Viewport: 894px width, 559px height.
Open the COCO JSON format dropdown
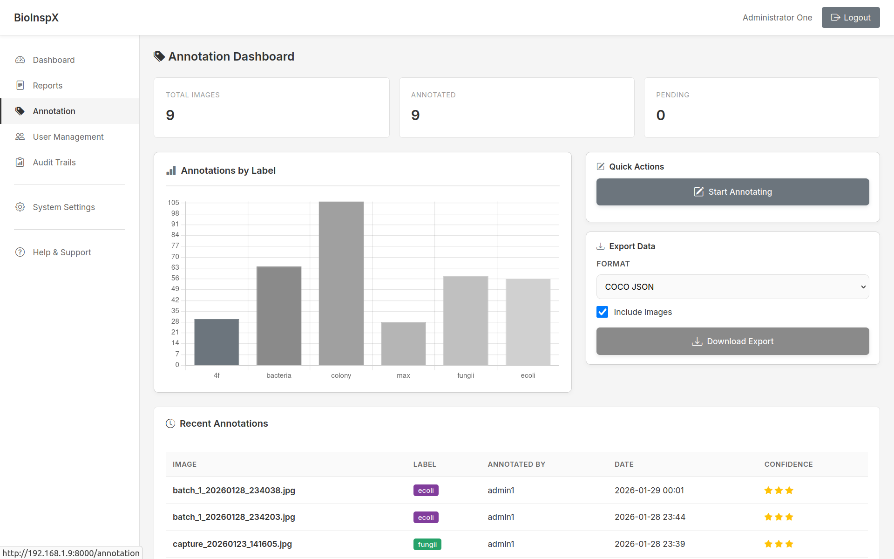click(732, 287)
